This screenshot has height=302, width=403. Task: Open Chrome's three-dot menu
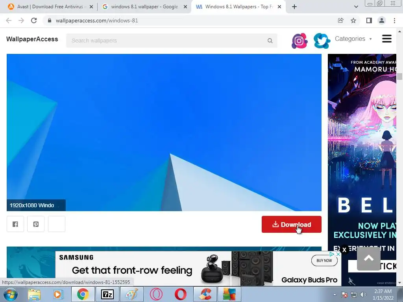pyautogui.click(x=394, y=20)
